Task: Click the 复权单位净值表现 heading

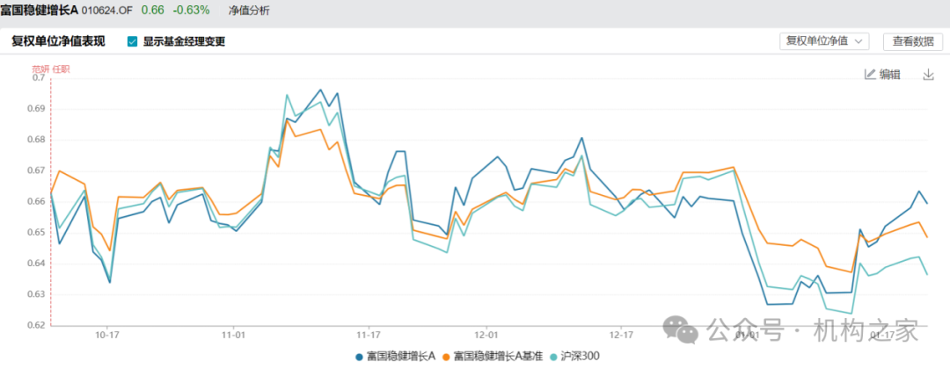Action: pyautogui.click(x=58, y=42)
